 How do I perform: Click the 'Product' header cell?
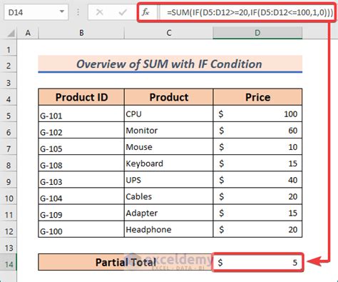[169, 97]
